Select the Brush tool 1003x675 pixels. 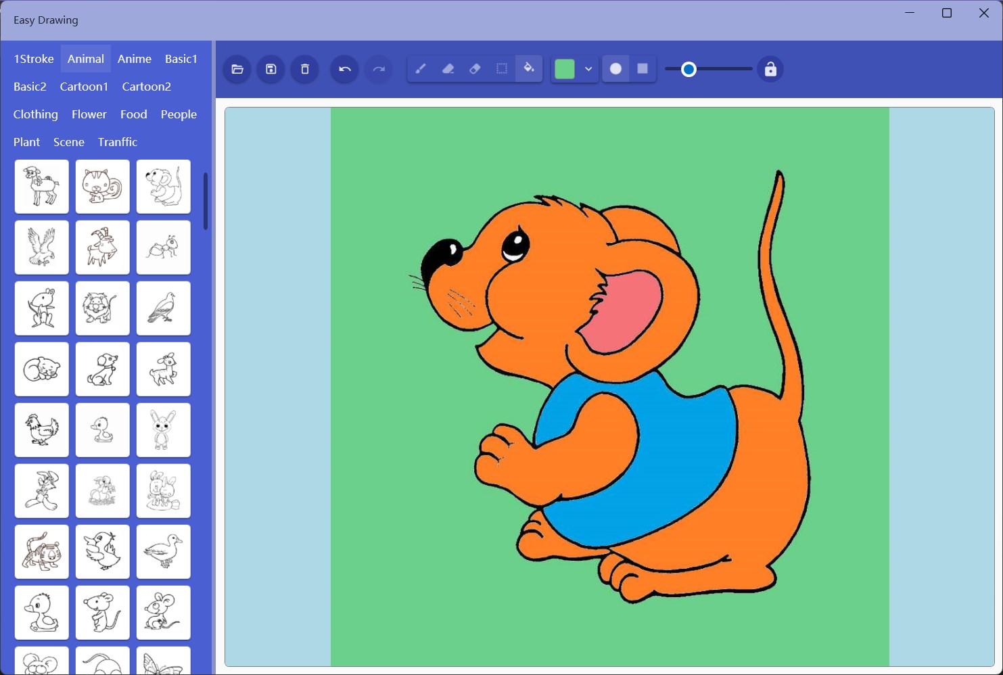(x=421, y=68)
